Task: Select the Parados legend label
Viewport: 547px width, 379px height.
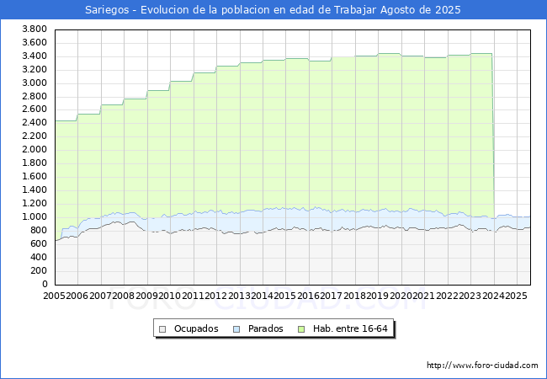Action: pos(265,328)
